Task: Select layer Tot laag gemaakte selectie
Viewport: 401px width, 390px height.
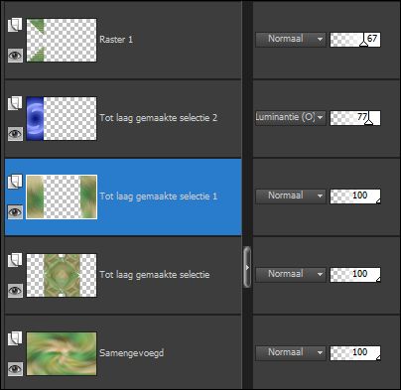Action: click(x=155, y=275)
